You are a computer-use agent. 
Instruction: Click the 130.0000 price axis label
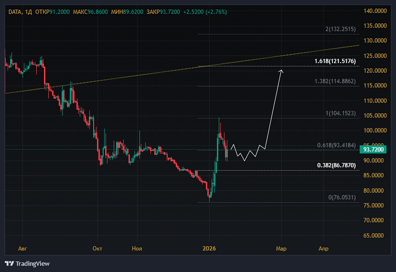(375, 41)
